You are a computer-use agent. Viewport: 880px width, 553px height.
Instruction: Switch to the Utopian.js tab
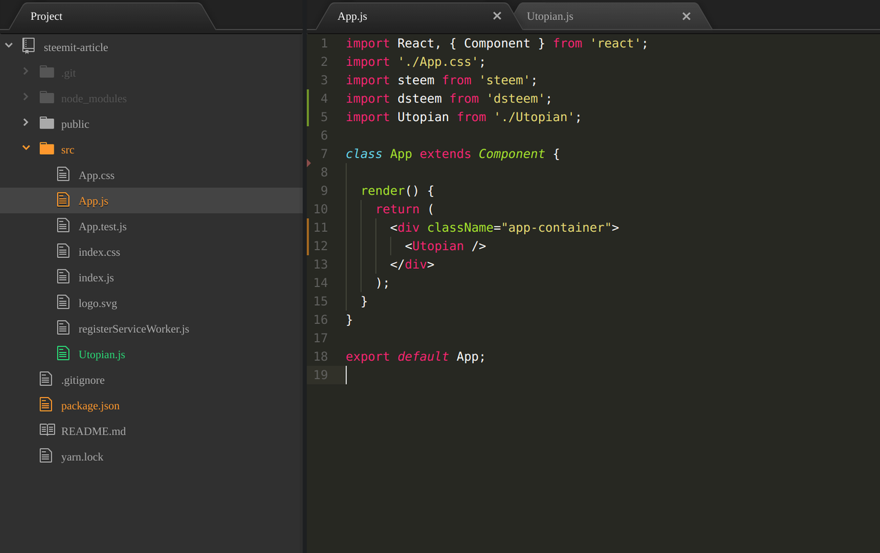click(x=550, y=16)
